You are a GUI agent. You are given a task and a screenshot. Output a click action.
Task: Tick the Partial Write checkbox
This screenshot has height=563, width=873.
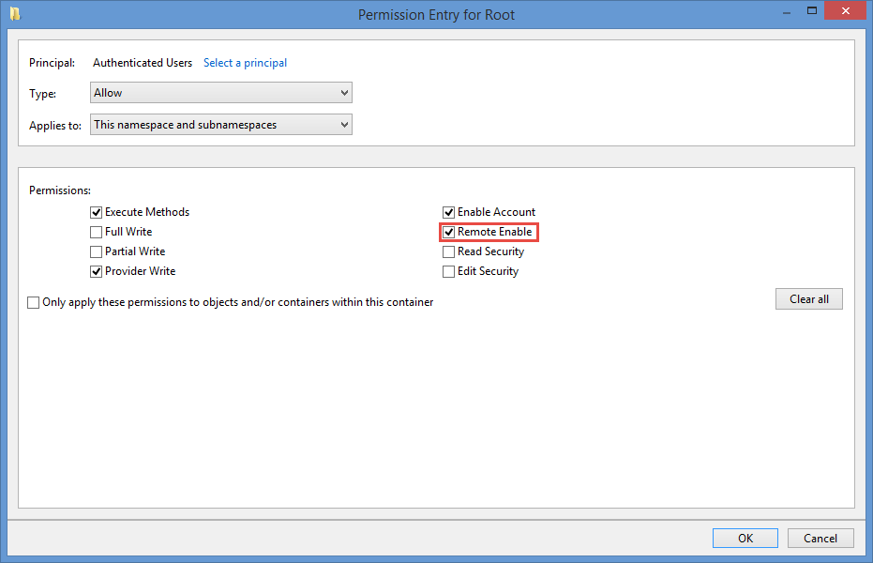(96, 251)
